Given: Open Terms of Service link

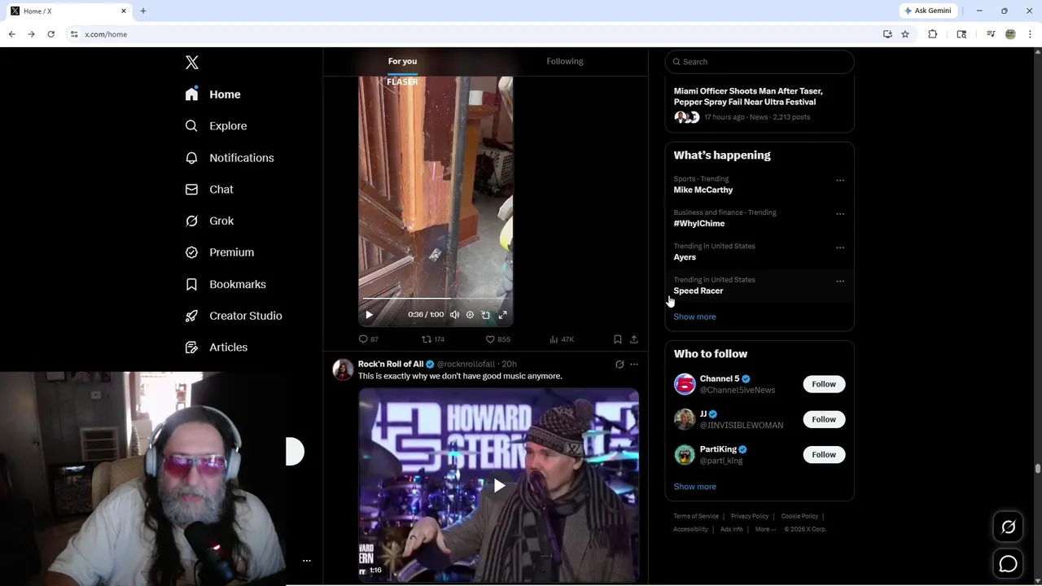Looking at the screenshot, I should coord(696,516).
